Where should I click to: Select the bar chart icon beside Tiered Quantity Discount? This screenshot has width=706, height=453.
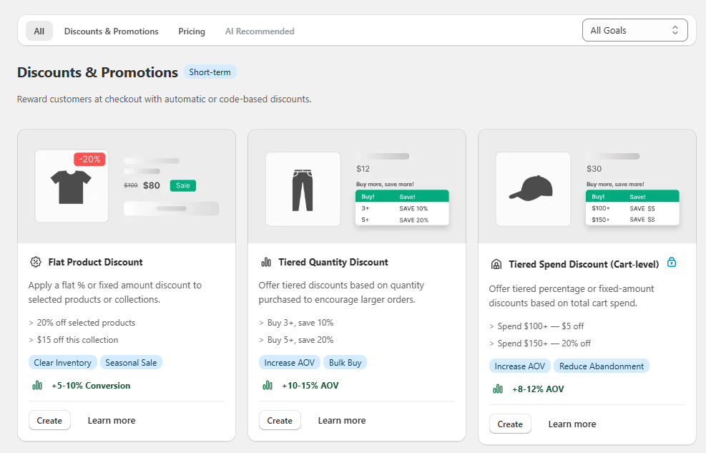(266, 262)
